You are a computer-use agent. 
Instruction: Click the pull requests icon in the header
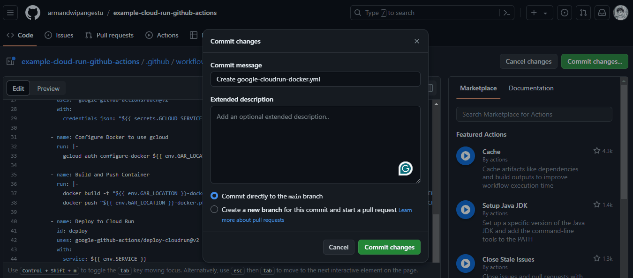[x=583, y=13]
